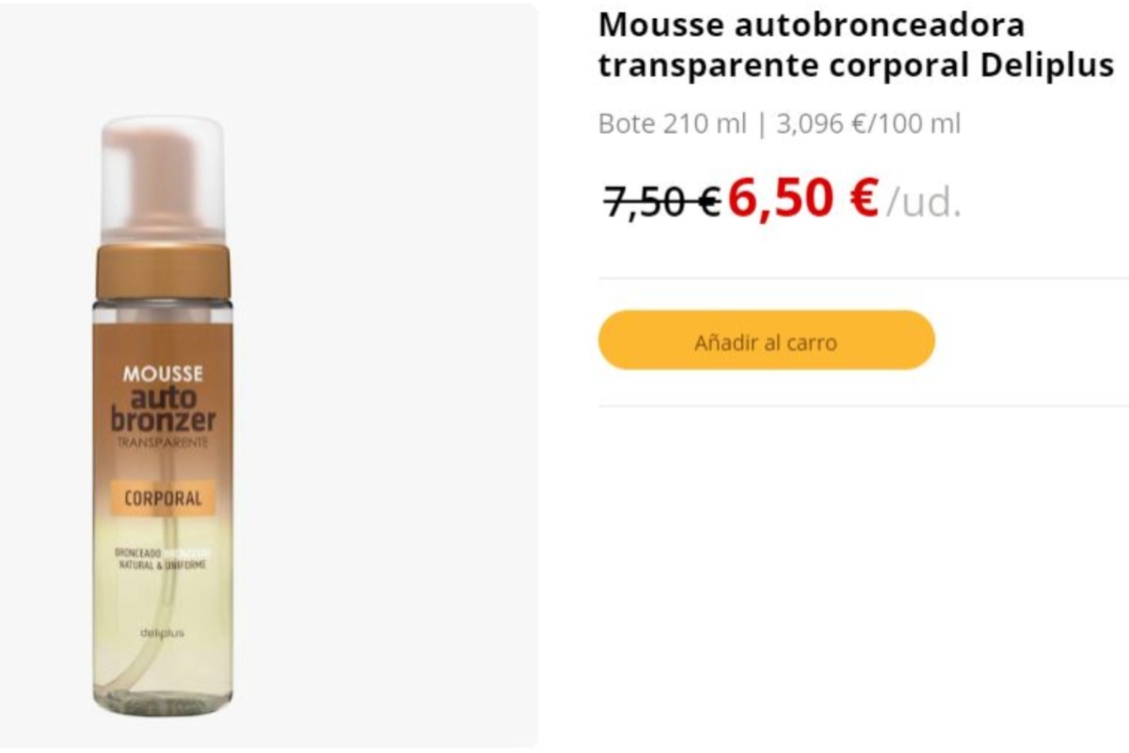
Task: Click the Añadir al carro button
Action: click(767, 340)
